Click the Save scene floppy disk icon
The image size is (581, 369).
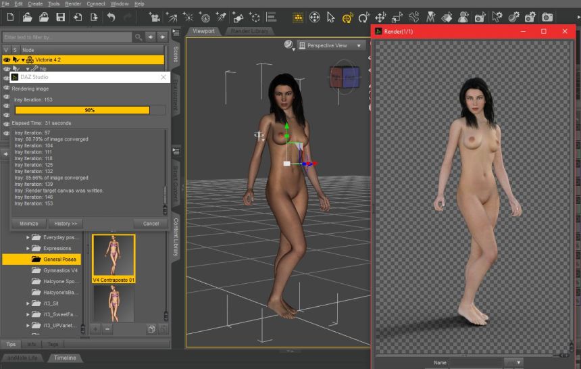(61, 17)
